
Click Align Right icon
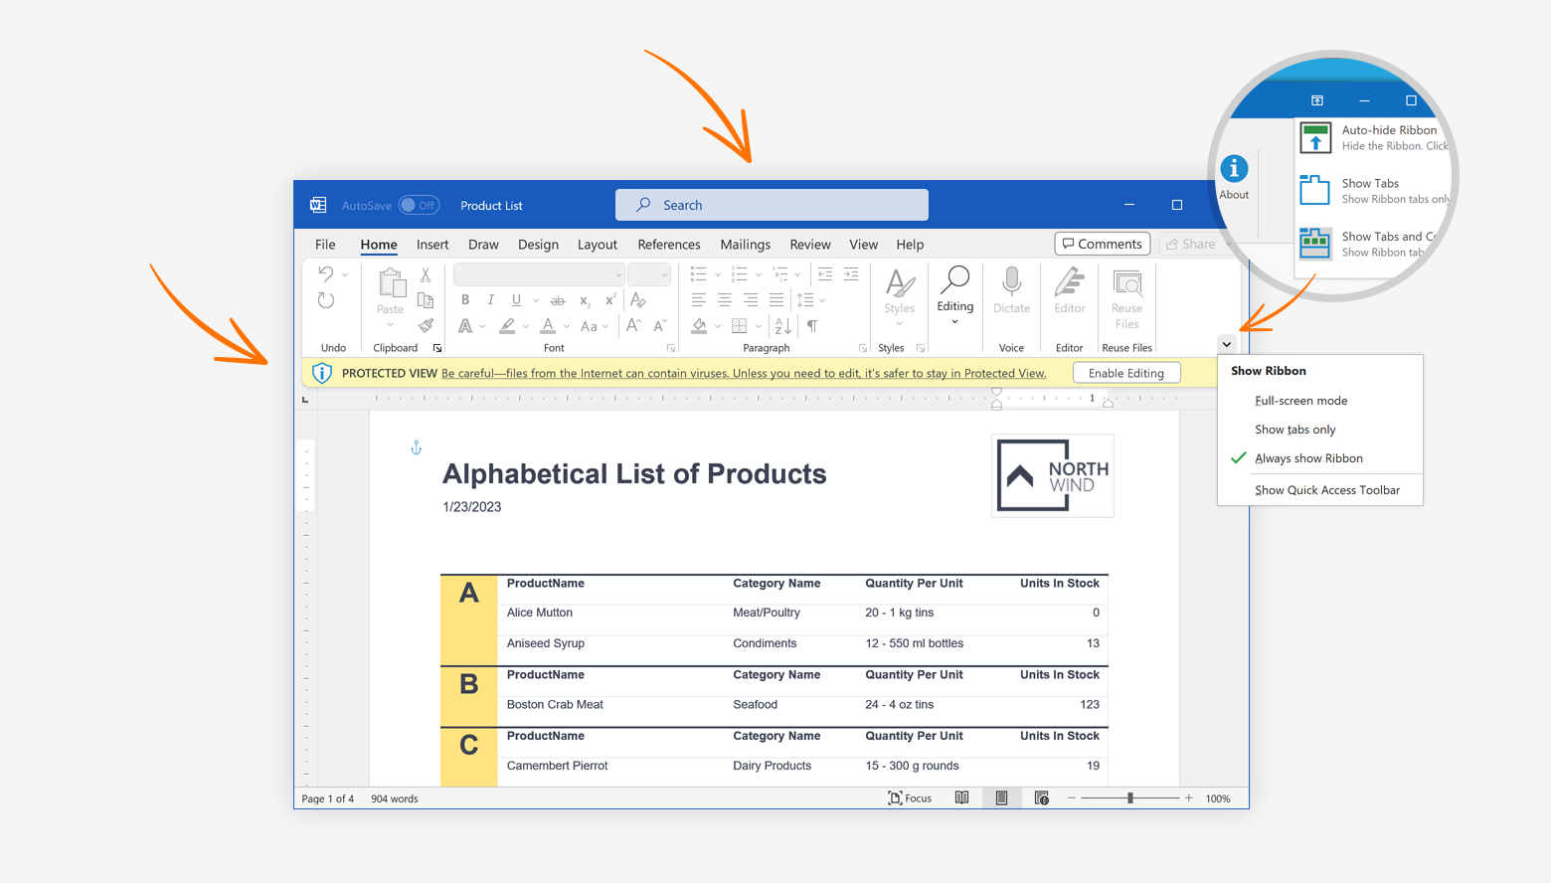click(x=751, y=299)
